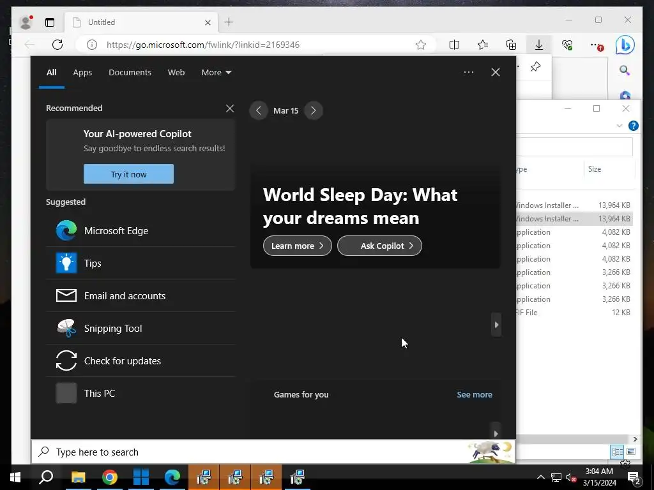Expand the More search filter dropdown
Image resolution: width=654 pixels, height=490 pixels.
216,73
